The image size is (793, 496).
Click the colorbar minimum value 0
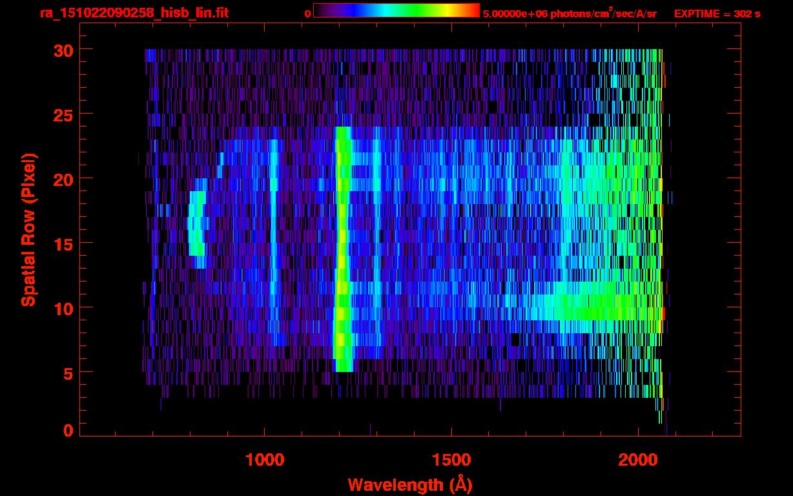tap(307, 14)
